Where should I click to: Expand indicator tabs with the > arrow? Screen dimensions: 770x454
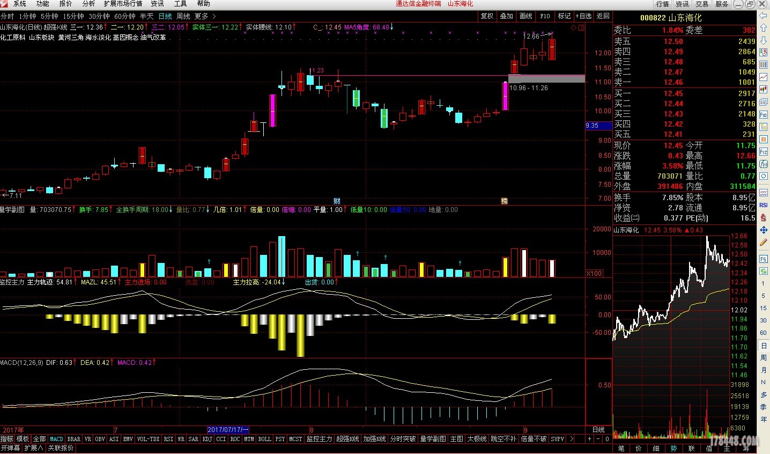[572, 439]
